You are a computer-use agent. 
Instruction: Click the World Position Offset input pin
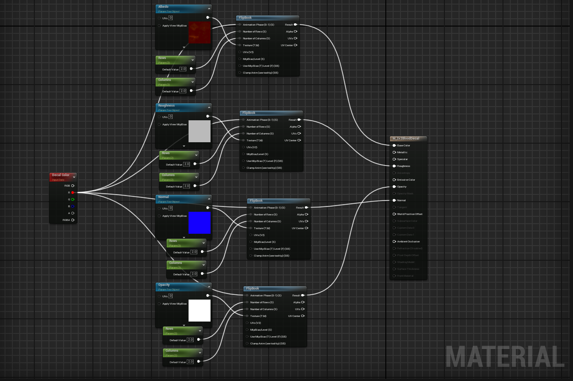[394, 214]
